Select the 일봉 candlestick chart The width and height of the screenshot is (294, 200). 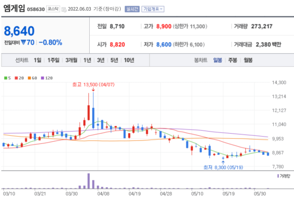tap(217, 60)
